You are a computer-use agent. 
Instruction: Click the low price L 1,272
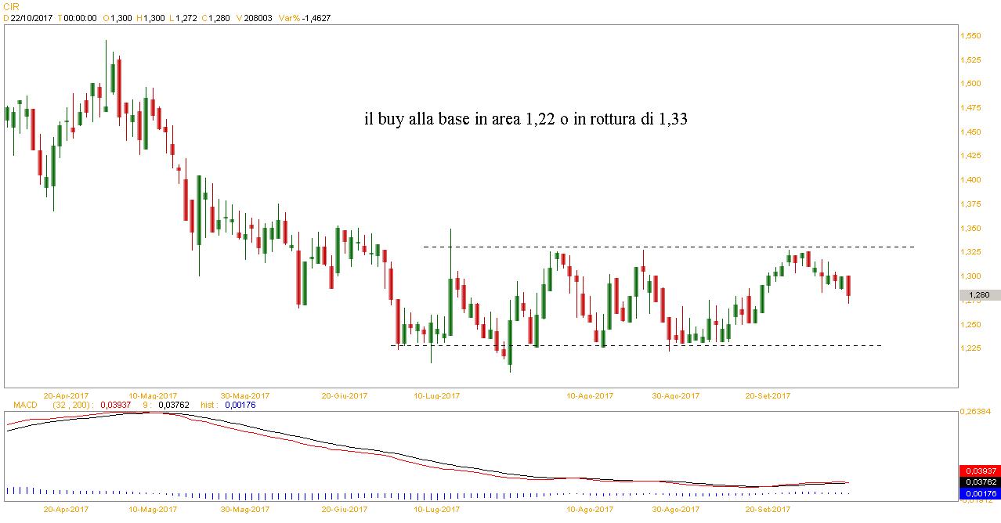click(x=184, y=17)
